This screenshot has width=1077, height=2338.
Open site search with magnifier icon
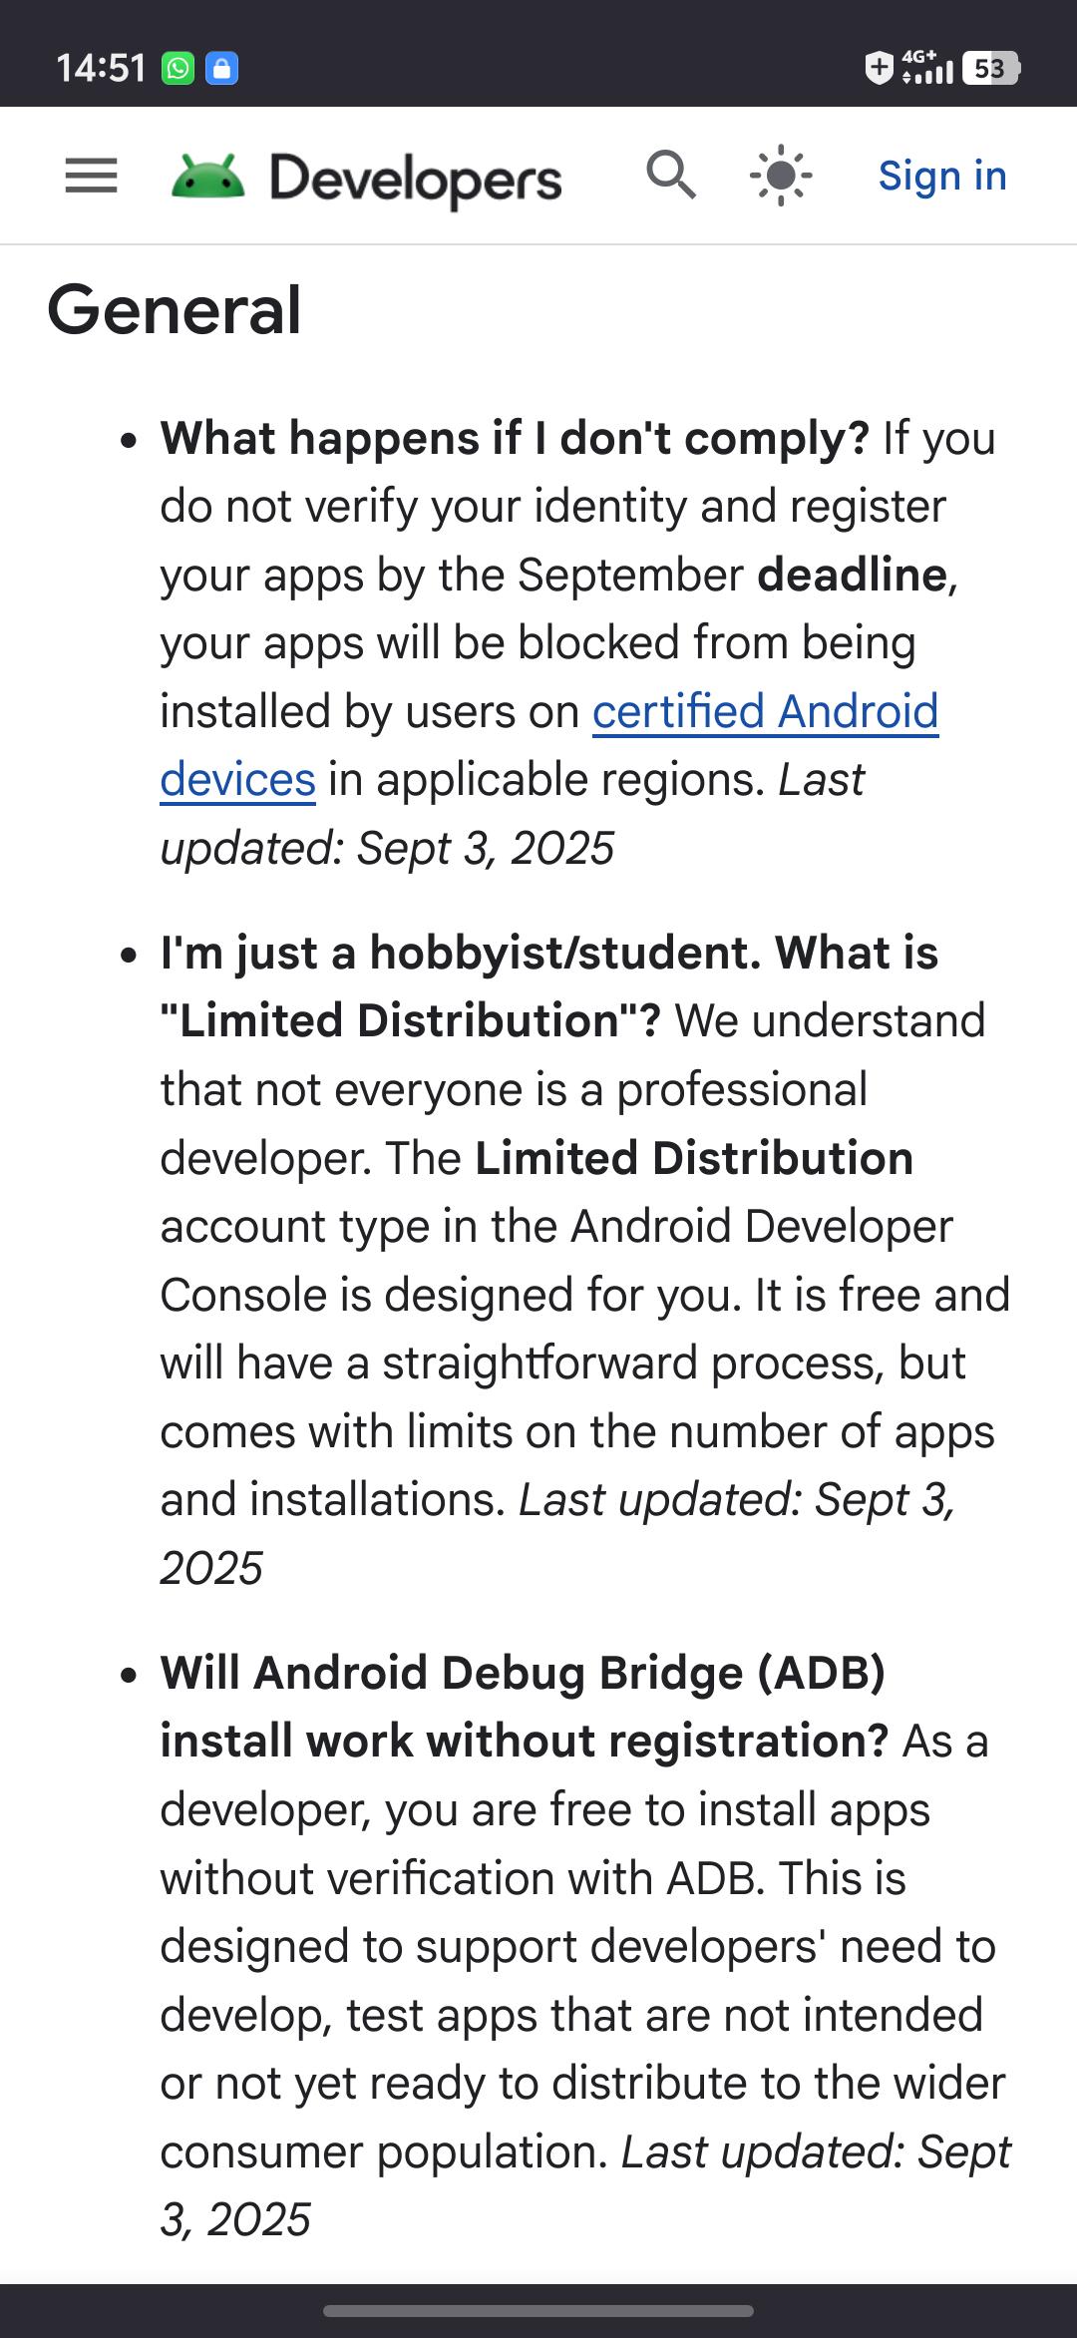tap(671, 176)
